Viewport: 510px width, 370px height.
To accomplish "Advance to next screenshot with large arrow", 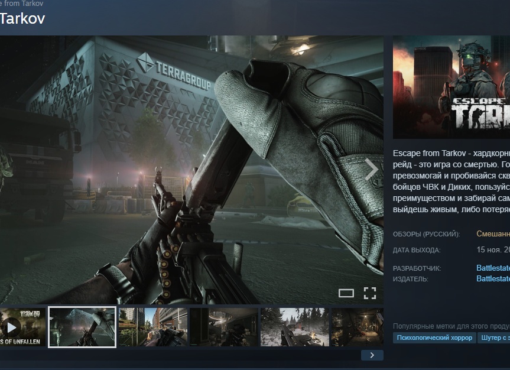I will point(371,169).
